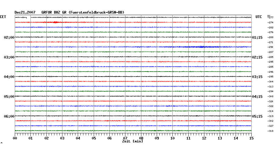
Task: Click minute tick label 10
Action: pyautogui.click(x=173, y=138)
